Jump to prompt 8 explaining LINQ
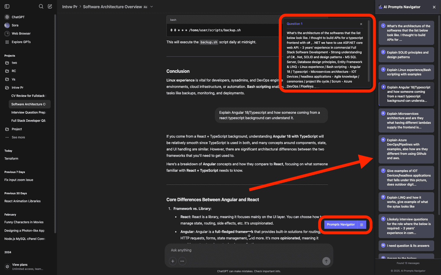This screenshot has height=275, width=441. click(406, 202)
